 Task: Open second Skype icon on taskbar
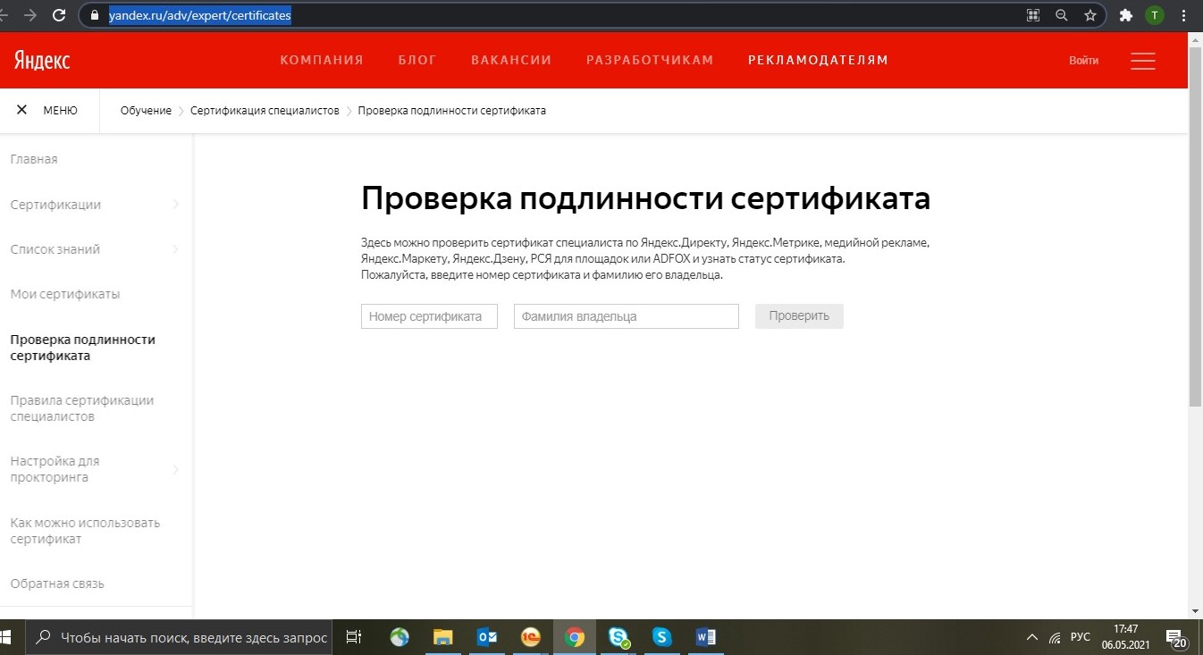click(661, 637)
